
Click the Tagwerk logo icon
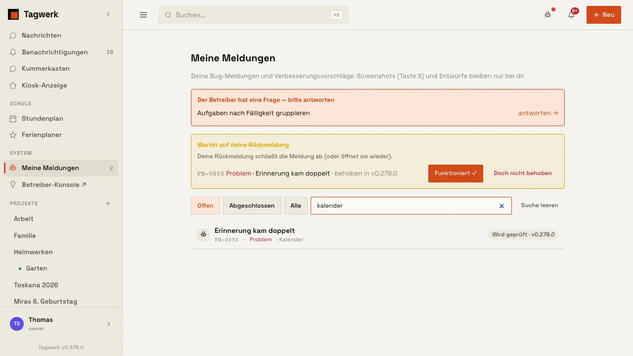click(x=13, y=15)
